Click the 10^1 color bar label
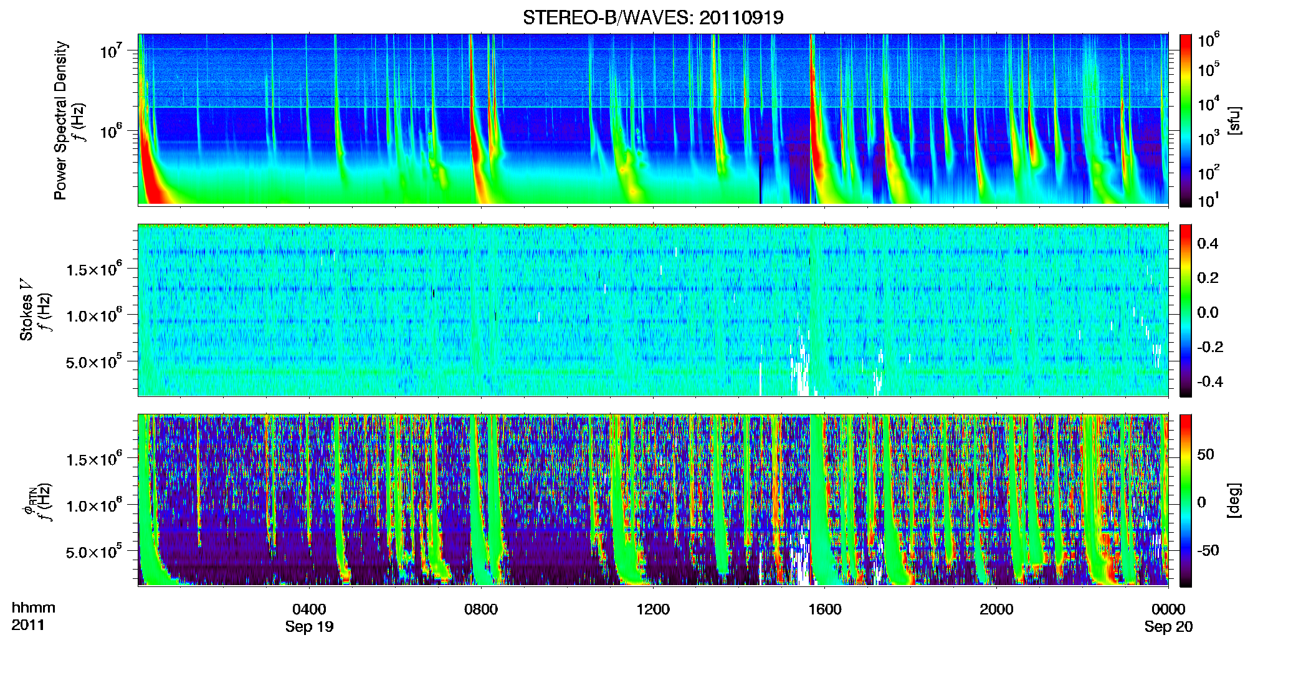The width and height of the screenshot is (1306, 673). click(x=1208, y=201)
